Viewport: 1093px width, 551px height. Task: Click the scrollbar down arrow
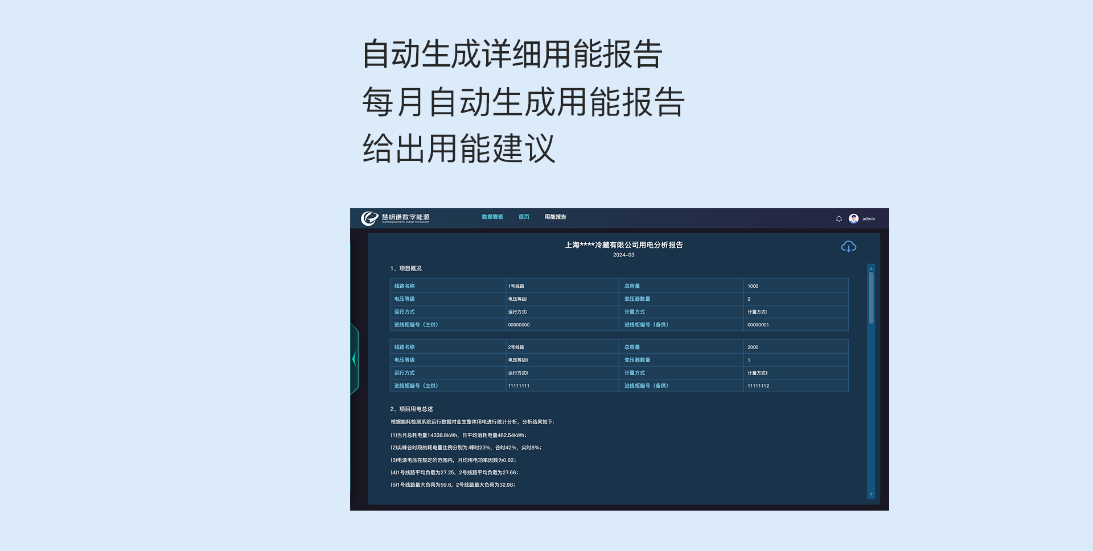click(x=871, y=495)
